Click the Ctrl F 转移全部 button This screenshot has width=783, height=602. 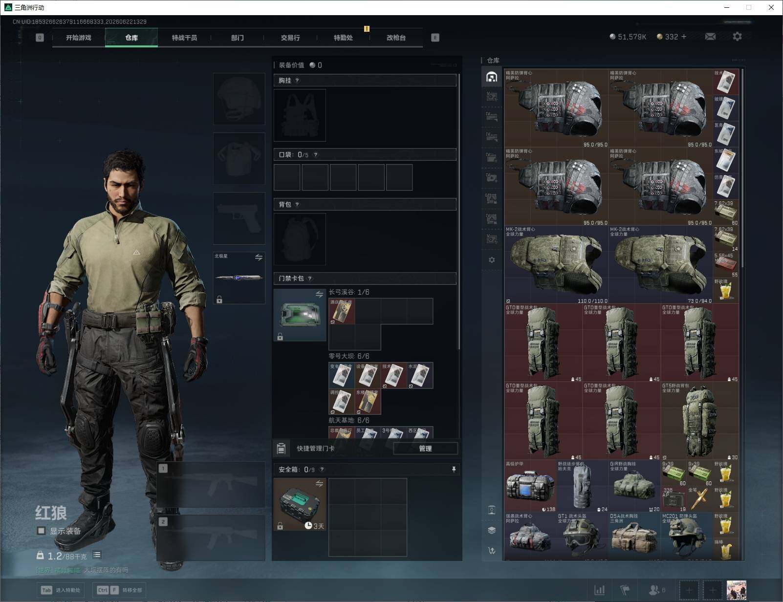(119, 590)
